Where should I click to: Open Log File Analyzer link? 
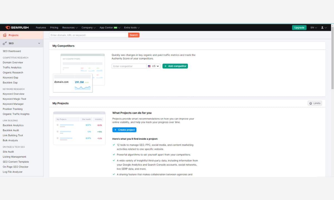(13, 172)
